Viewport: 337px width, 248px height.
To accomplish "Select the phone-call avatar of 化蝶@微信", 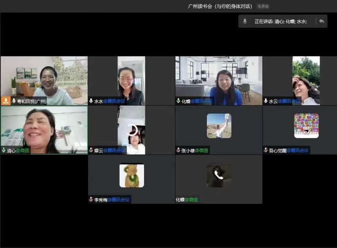I will point(219,175).
